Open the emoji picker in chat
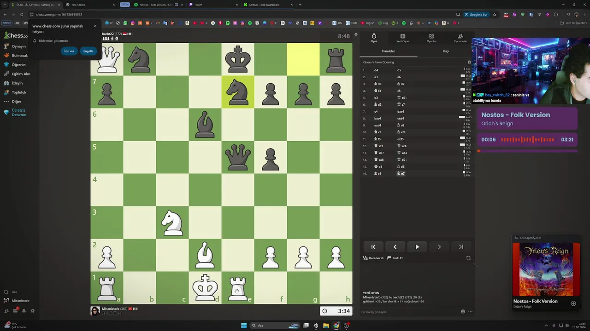 click(463, 312)
